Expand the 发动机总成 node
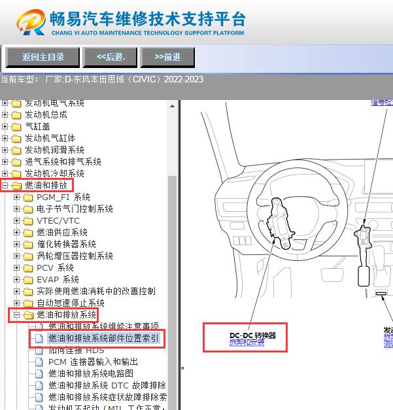393x410 pixels. pos(5,115)
